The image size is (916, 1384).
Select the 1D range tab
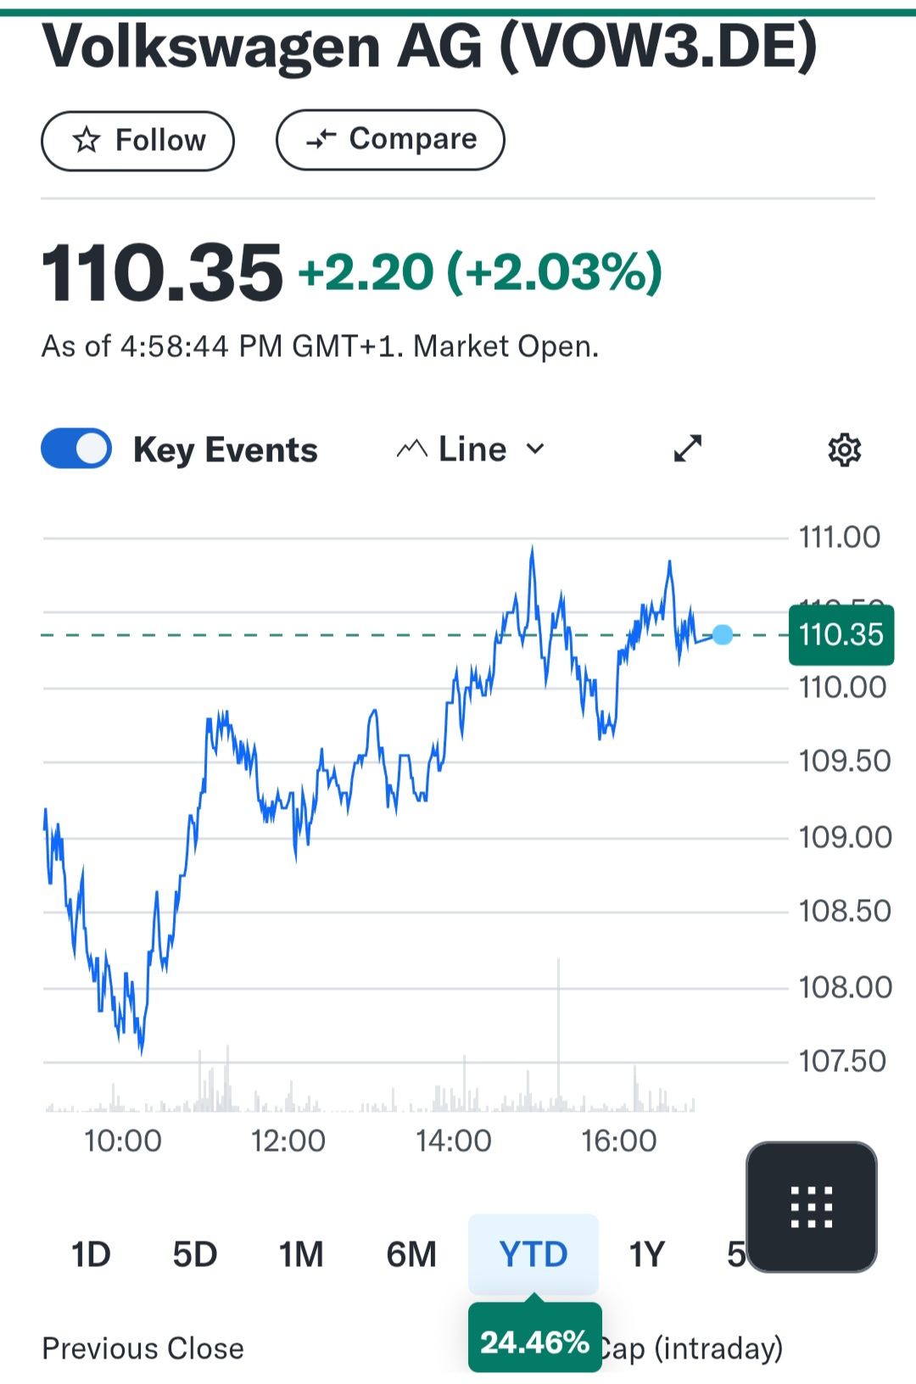[91, 1254]
